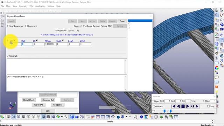
Task: Click the Keyword Del button
Action: (48, 100)
